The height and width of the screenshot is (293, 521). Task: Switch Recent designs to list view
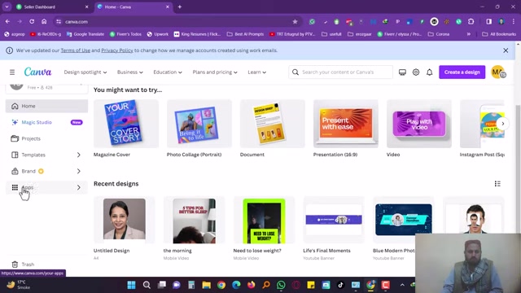coord(497,184)
